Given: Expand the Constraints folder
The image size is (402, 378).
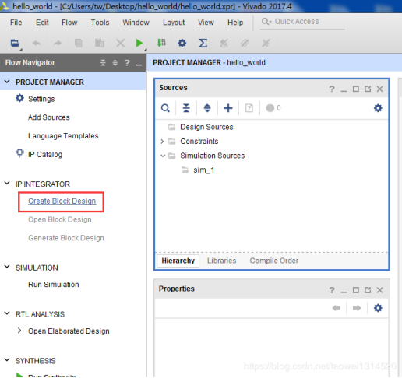Looking at the screenshot, I should (162, 142).
